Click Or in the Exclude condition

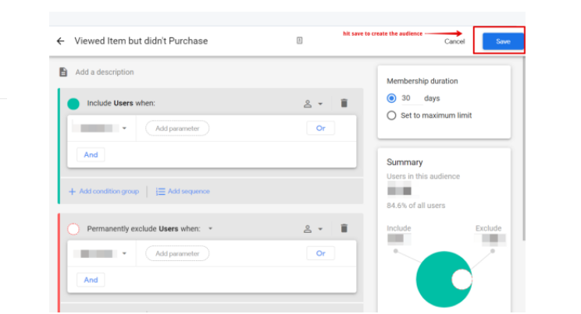click(320, 253)
